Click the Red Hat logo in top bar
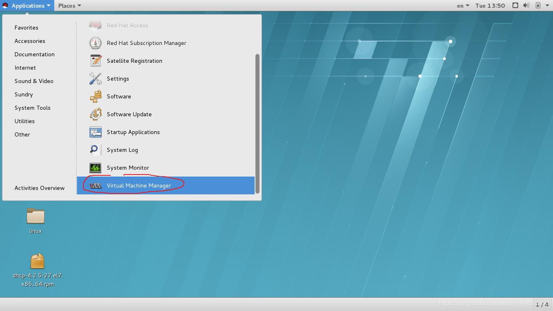The width and height of the screenshot is (553, 311). pos(5,5)
